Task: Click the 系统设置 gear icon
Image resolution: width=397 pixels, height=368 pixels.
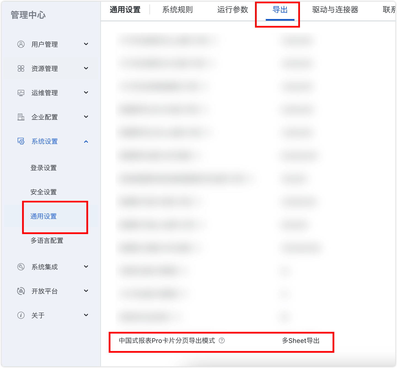Action: click(21, 141)
